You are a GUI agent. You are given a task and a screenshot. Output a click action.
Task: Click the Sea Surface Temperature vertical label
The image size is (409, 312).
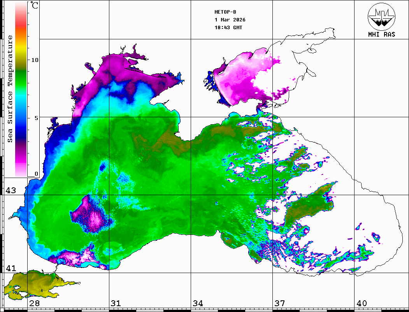pos(10,89)
